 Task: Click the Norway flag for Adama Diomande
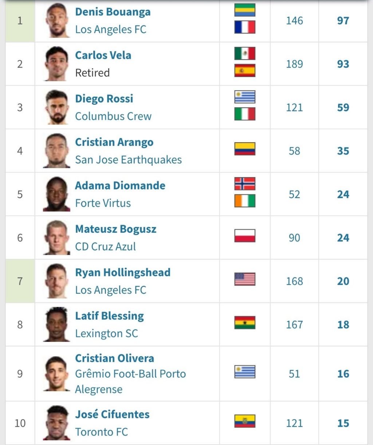click(244, 184)
